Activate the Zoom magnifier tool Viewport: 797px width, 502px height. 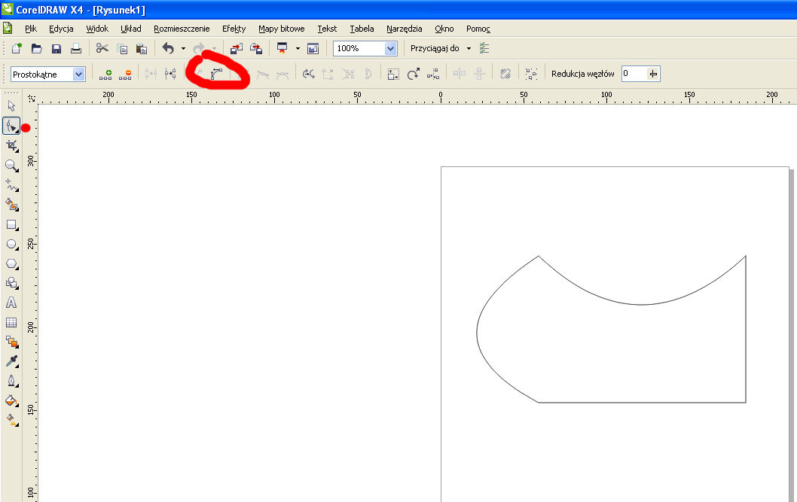(11, 165)
